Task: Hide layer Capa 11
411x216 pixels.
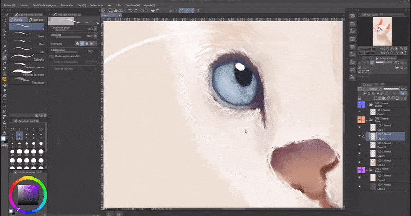Action: (359, 145)
